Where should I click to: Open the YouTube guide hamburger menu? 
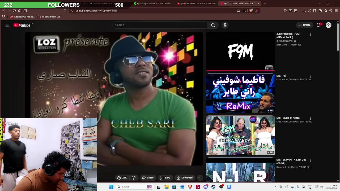click(7, 25)
